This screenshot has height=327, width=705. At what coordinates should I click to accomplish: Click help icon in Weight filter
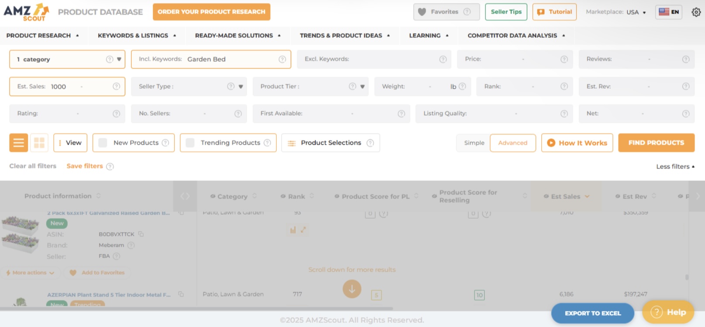[462, 86]
